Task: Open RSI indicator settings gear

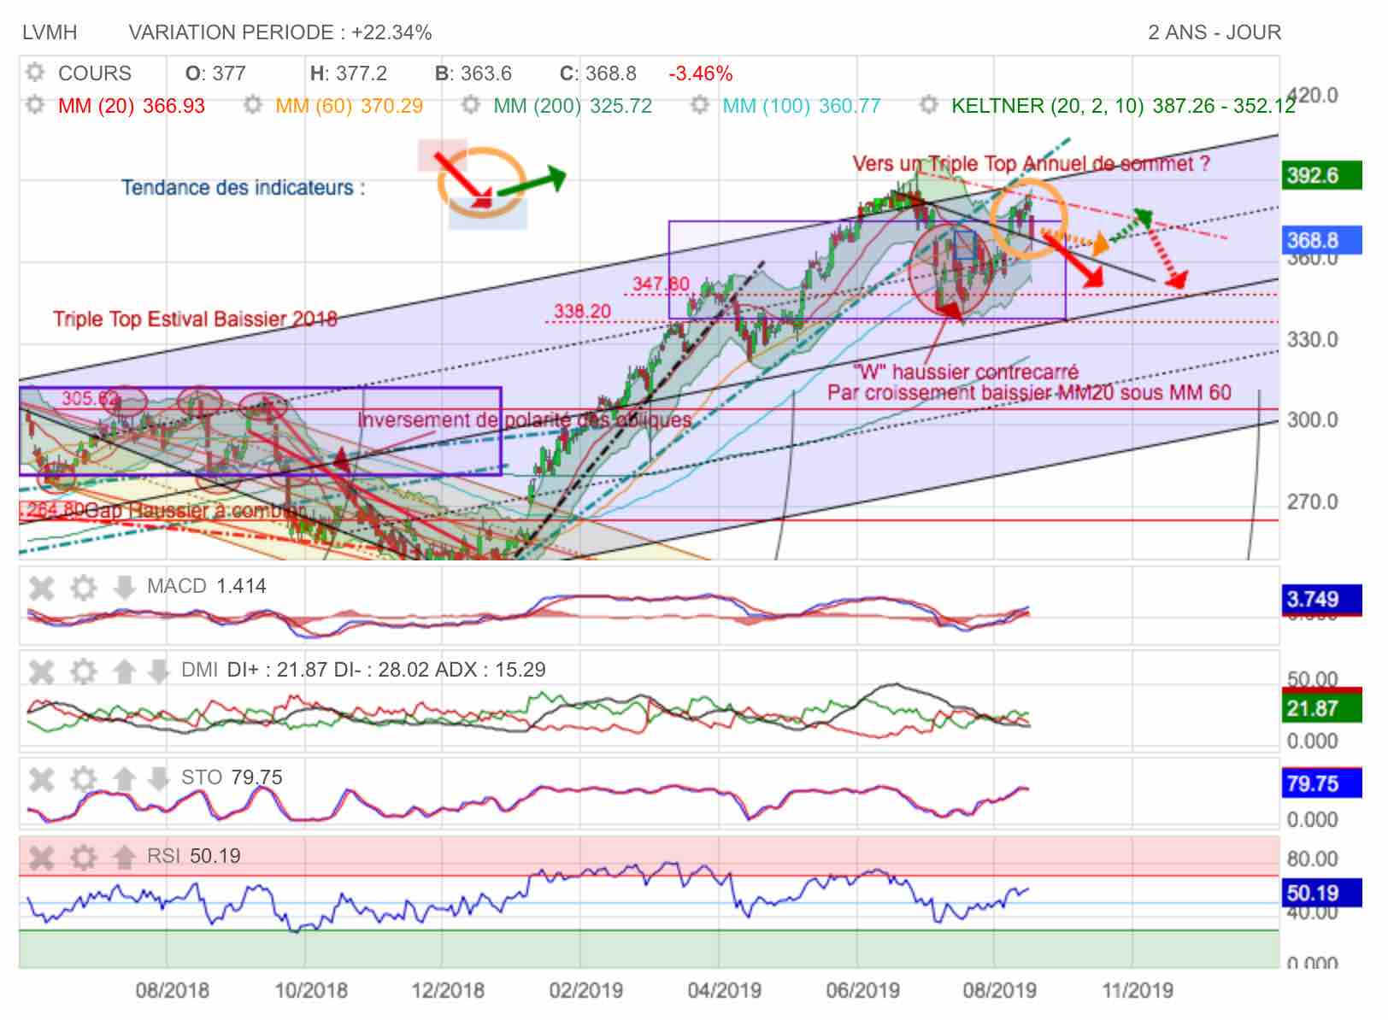Action: tap(83, 857)
